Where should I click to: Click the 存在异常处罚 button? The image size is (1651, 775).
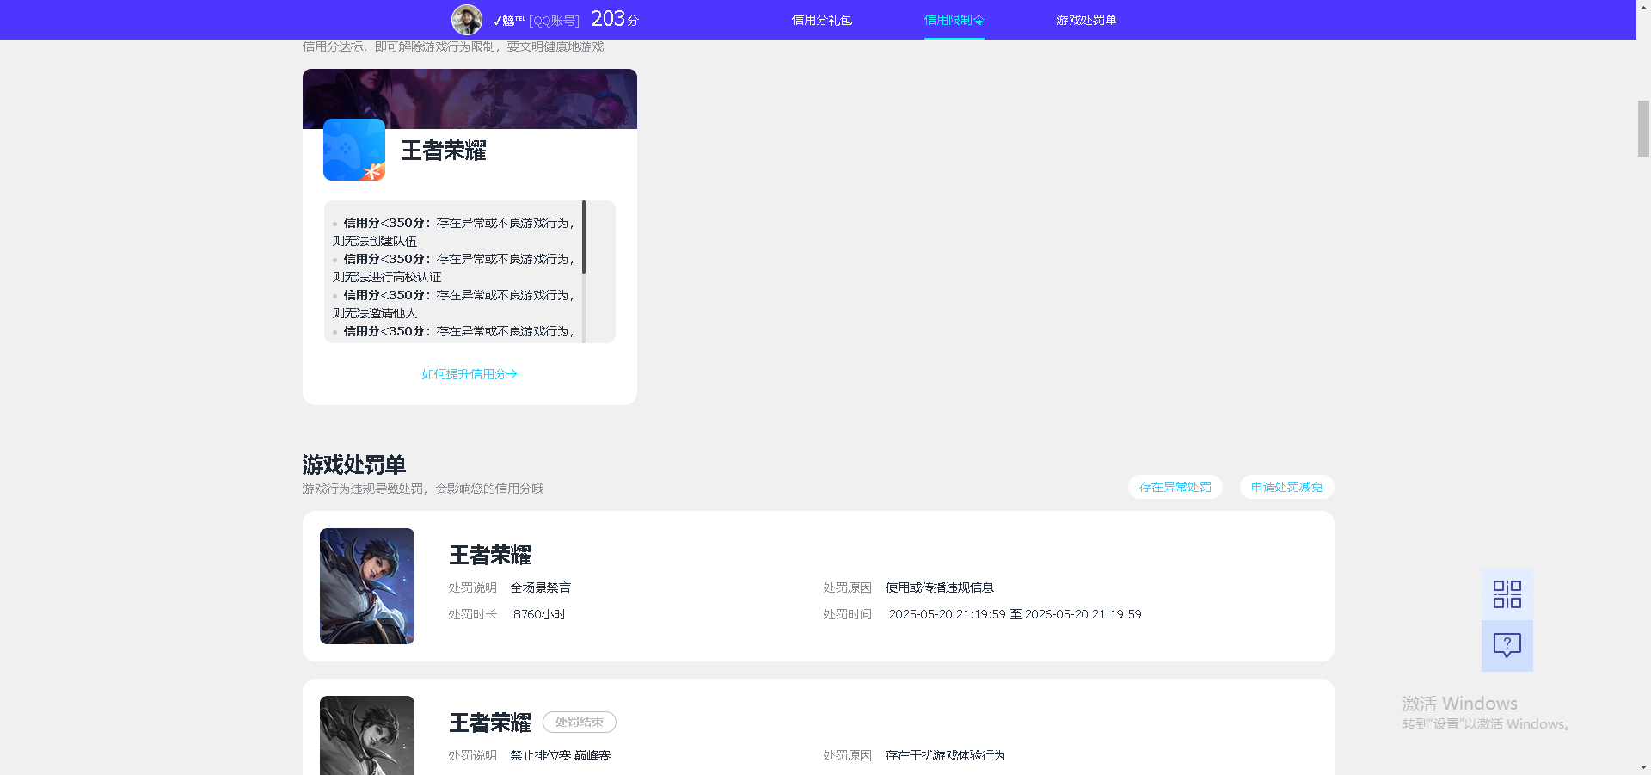[x=1175, y=486]
